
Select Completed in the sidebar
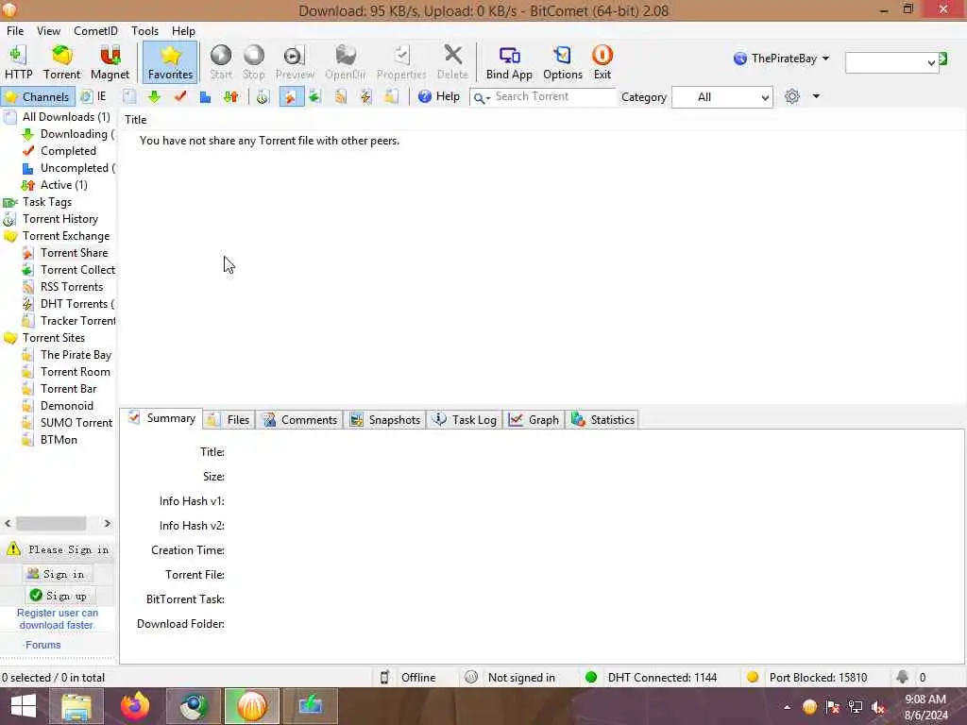tap(68, 151)
